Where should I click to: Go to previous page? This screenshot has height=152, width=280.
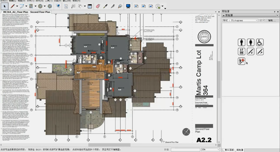[143, 6]
